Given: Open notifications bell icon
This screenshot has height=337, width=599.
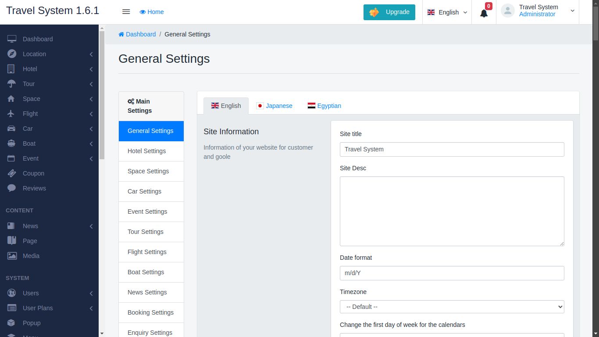Looking at the screenshot, I should 484,13.
